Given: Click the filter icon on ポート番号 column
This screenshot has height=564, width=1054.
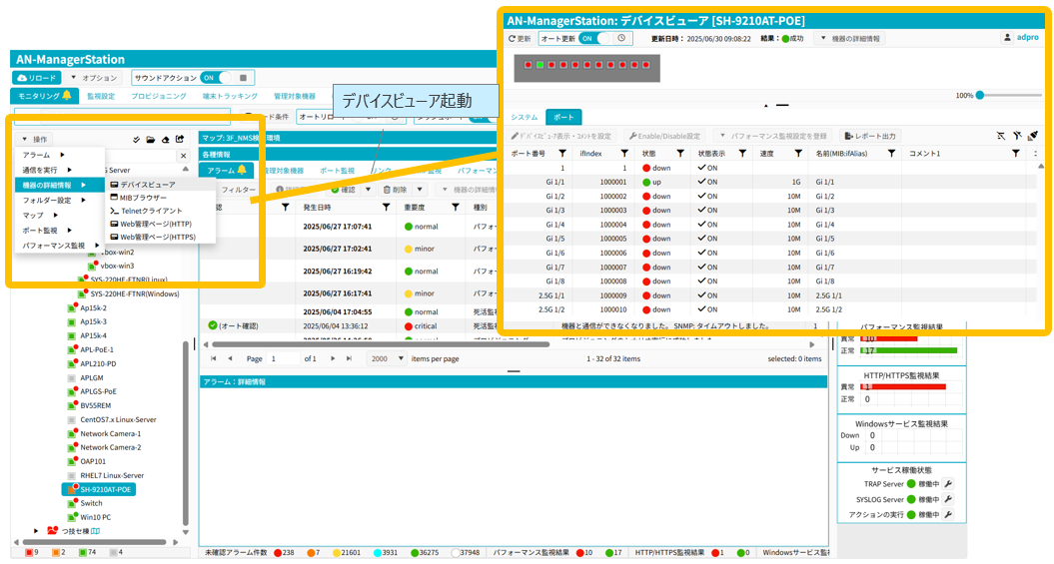Looking at the screenshot, I should pos(562,154).
